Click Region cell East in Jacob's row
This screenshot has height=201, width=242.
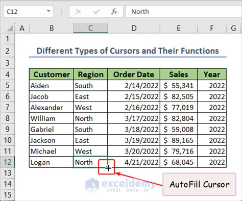click(x=90, y=96)
